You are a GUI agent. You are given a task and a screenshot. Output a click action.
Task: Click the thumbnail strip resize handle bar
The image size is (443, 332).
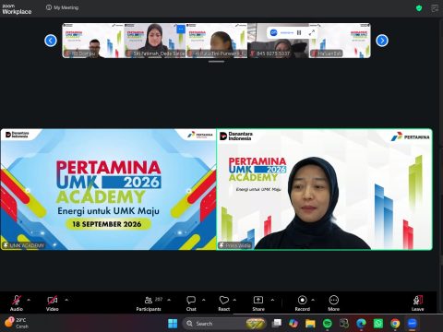216,62
